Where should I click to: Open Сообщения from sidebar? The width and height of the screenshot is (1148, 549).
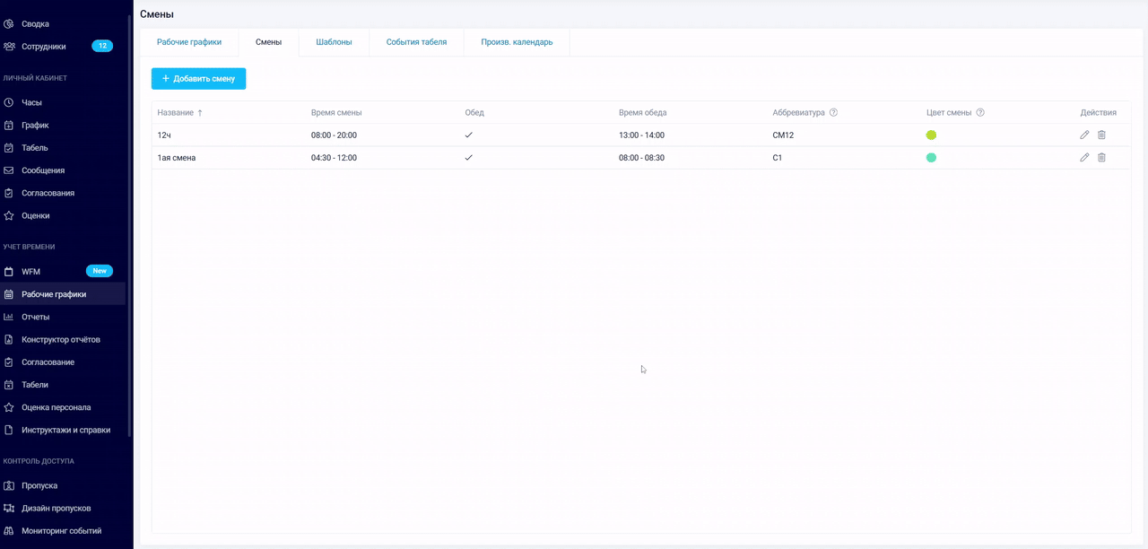[x=42, y=170]
